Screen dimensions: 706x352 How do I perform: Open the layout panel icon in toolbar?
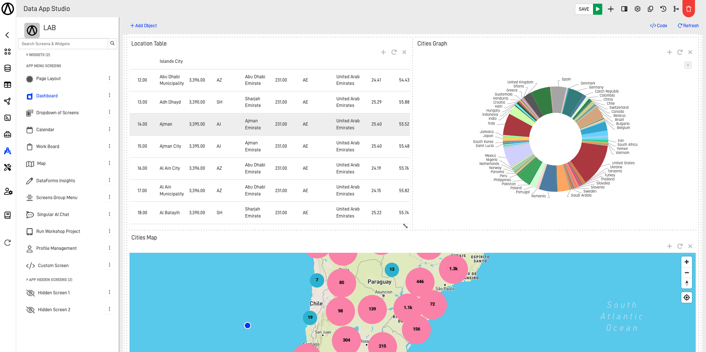click(x=624, y=9)
